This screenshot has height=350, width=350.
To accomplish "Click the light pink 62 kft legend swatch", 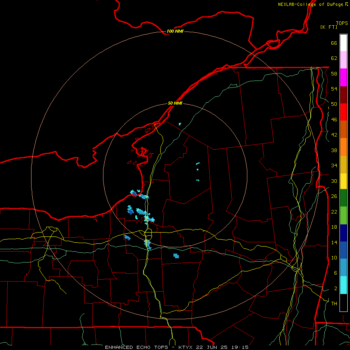I will [x=343, y=60].
